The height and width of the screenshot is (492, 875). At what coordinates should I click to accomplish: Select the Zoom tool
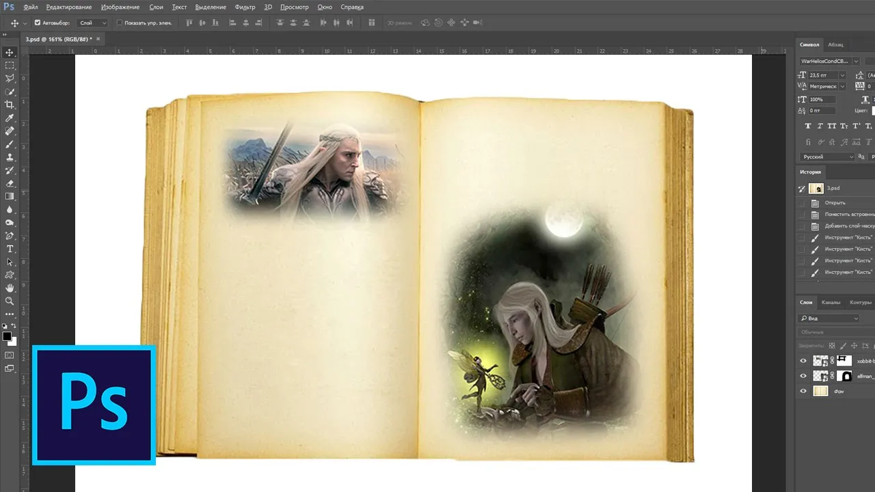(10, 301)
